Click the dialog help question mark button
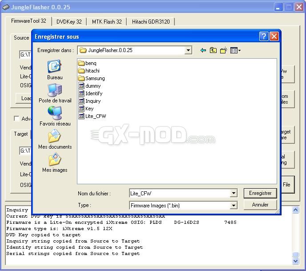Screen dimensions: 306x271 click(x=264, y=36)
